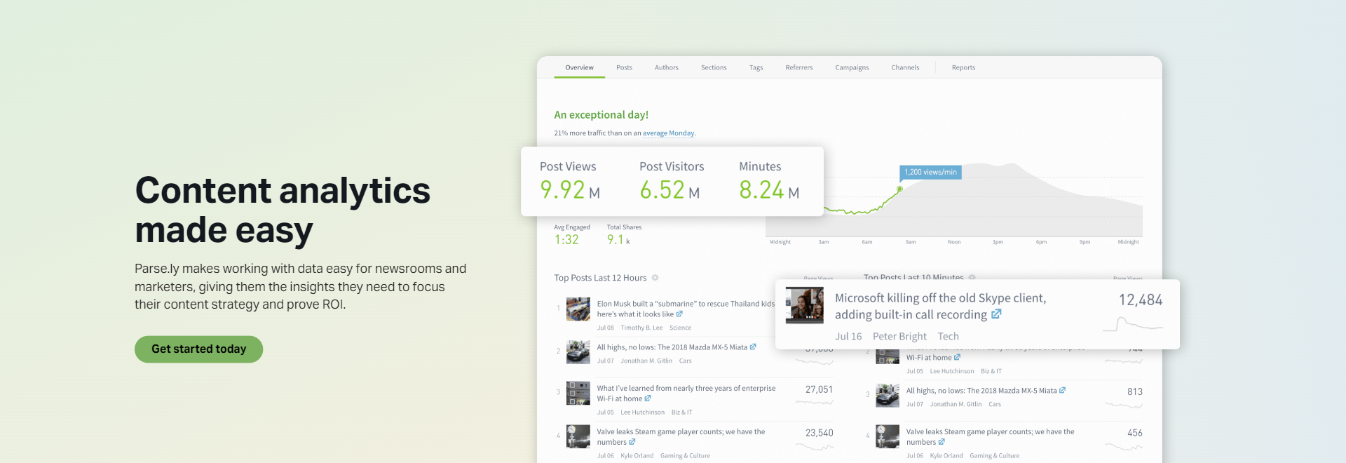Image resolution: width=1346 pixels, height=463 pixels.
Task: Open external link for Wi-Fi at home right column
Action: pos(957,358)
